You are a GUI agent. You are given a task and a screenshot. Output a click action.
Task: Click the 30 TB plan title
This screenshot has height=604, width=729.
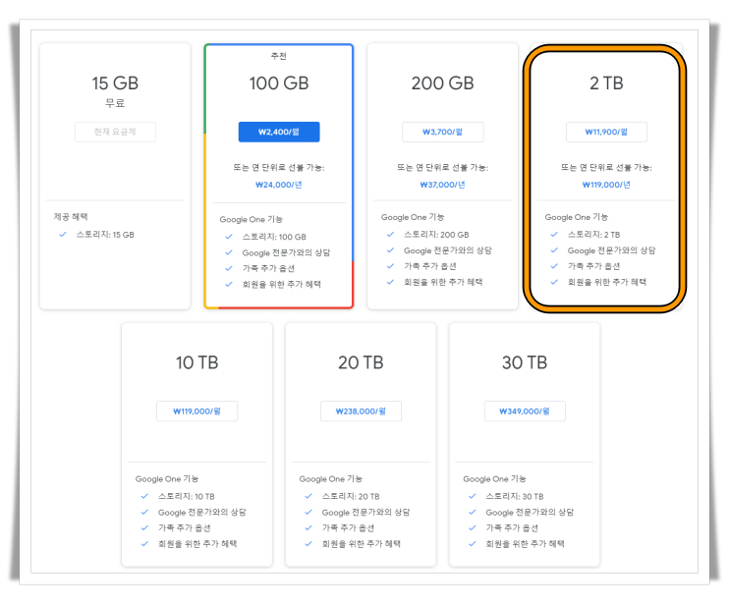525,362
